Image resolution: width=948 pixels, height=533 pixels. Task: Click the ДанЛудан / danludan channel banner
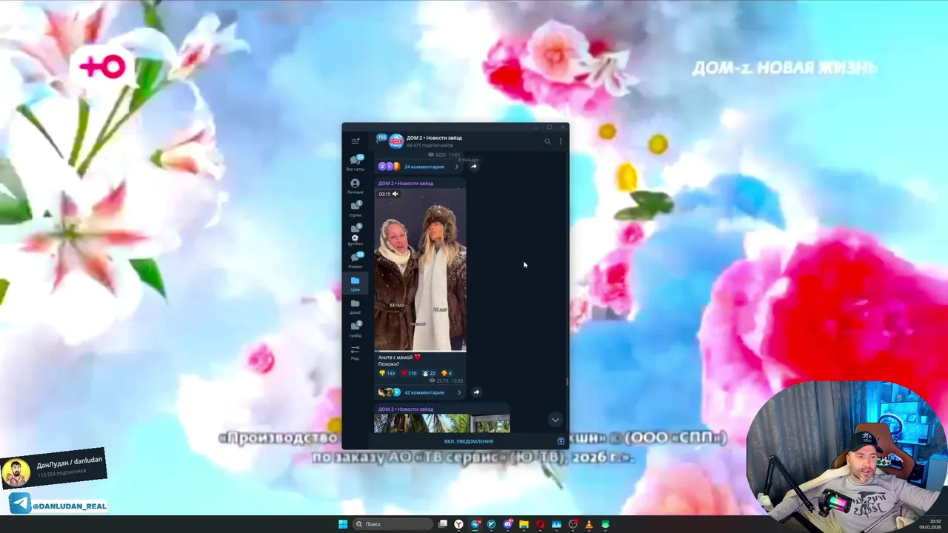coord(53,469)
